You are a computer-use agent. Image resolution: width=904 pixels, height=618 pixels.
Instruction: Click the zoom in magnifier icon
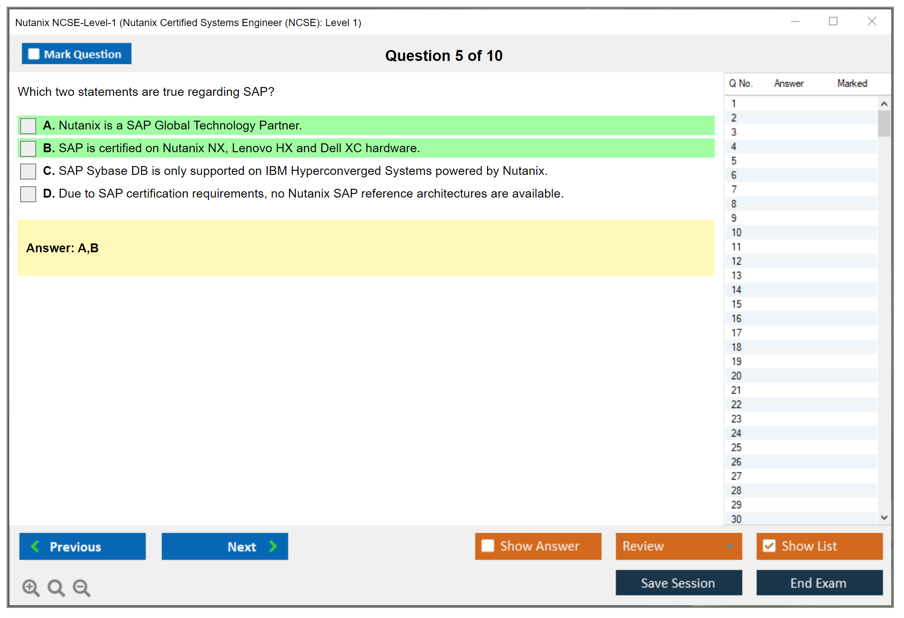coord(31,587)
